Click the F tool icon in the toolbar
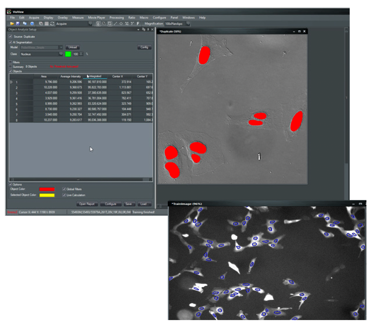This screenshot has height=324, width=371. (x=138, y=24)
